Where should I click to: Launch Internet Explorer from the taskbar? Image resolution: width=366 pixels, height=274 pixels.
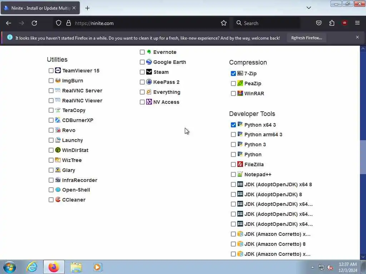coord(32,267)
